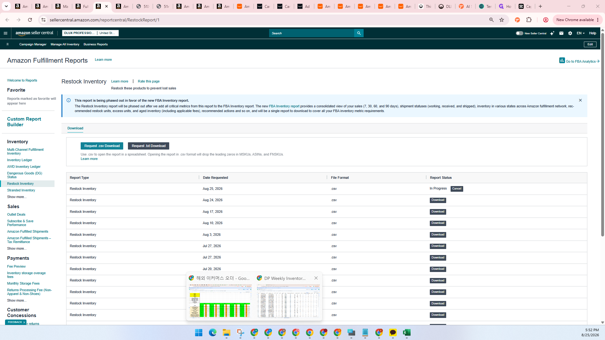Reload the page
The image size is (605, 340).
tap(30, 20)
